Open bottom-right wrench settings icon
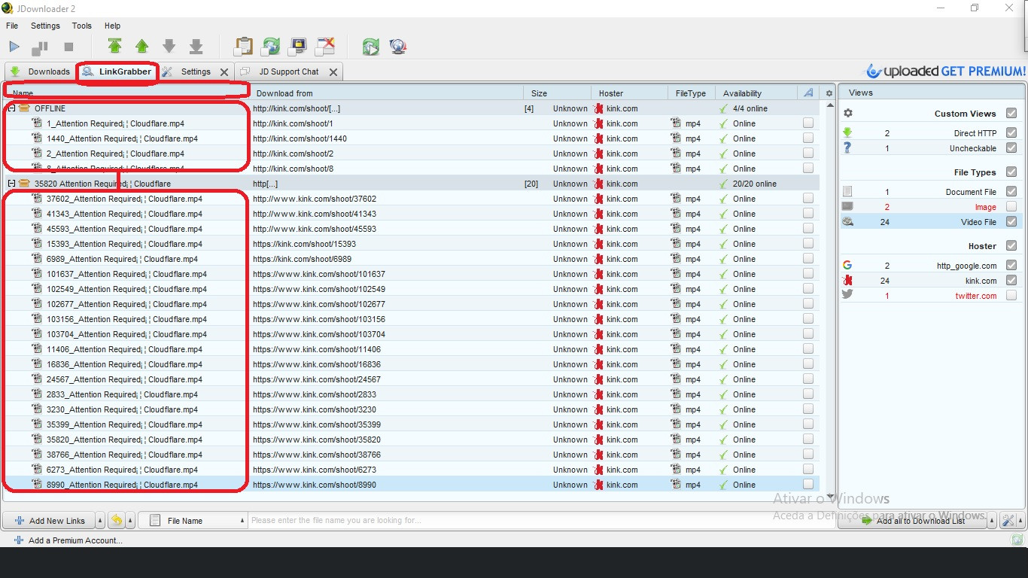Viewport: 1028px width, 578px height. pos(1008,521)
